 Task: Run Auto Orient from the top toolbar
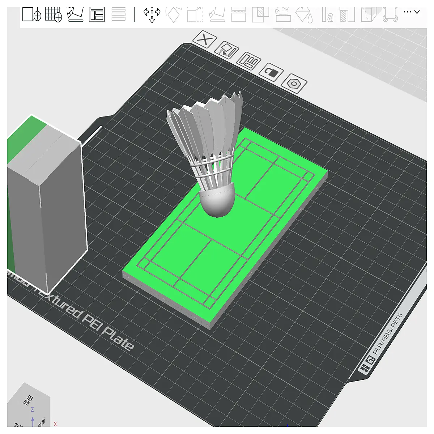point(76,14)
